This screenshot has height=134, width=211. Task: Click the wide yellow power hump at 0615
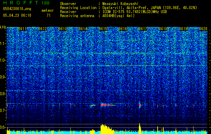click(x=107, y=129)
